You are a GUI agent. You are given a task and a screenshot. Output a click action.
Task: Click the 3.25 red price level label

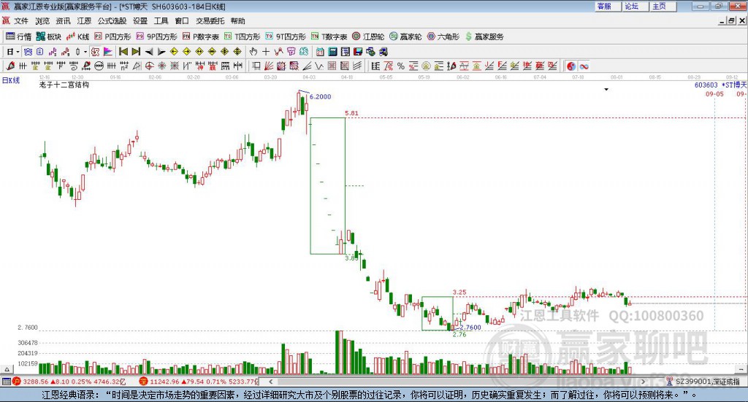coord(459,293)
